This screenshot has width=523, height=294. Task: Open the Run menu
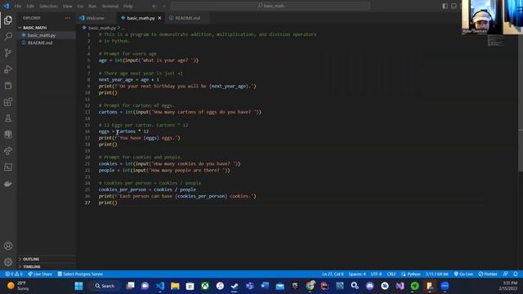pos(92,6)
